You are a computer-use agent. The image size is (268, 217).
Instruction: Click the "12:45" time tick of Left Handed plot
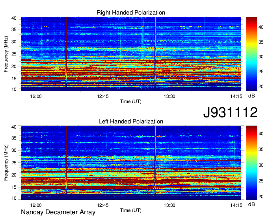click(103, 205)
